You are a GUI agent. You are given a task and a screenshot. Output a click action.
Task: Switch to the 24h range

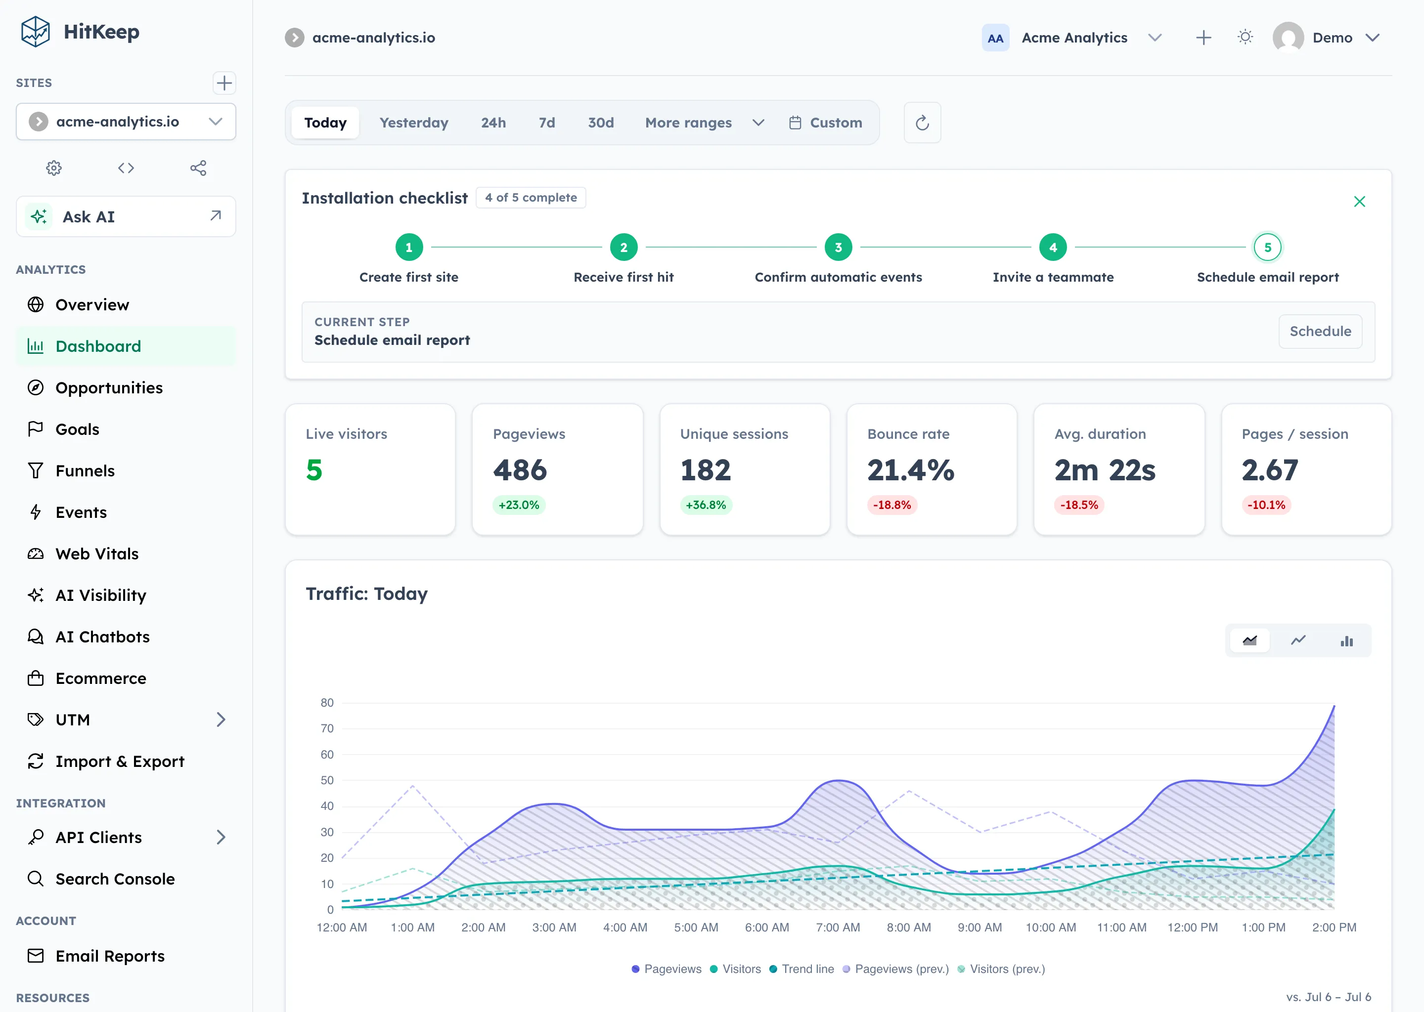[493, 123]
